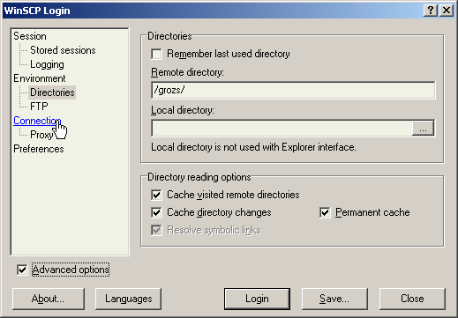Click the note about Explorer interface
This screenshot has width=458, height=318.
click(x=253, y=147)
